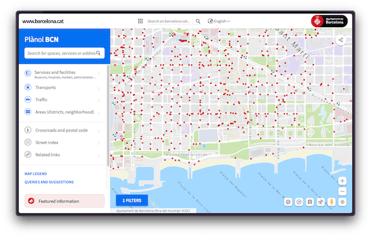The width and height of the screenshot is (371, 237).
Task: Click the Featured information megaphone icon
Action: (x=32, y=201)
